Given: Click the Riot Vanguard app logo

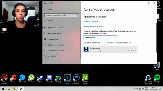Looking at the screenshot, I should [x=86, y=49].
